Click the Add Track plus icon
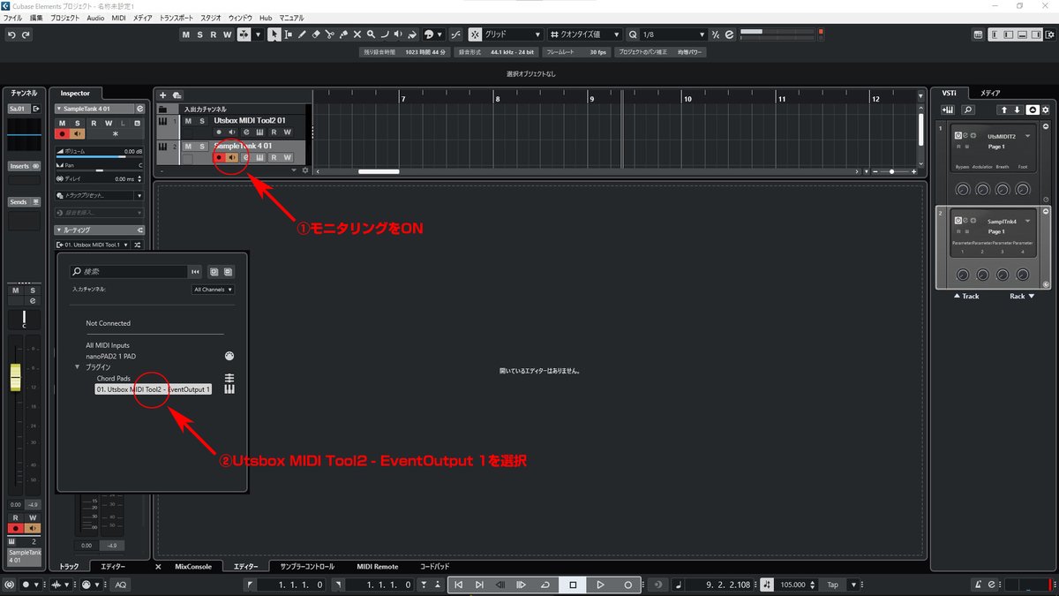This screenshot has height=596, width=1059. [163, 94]
